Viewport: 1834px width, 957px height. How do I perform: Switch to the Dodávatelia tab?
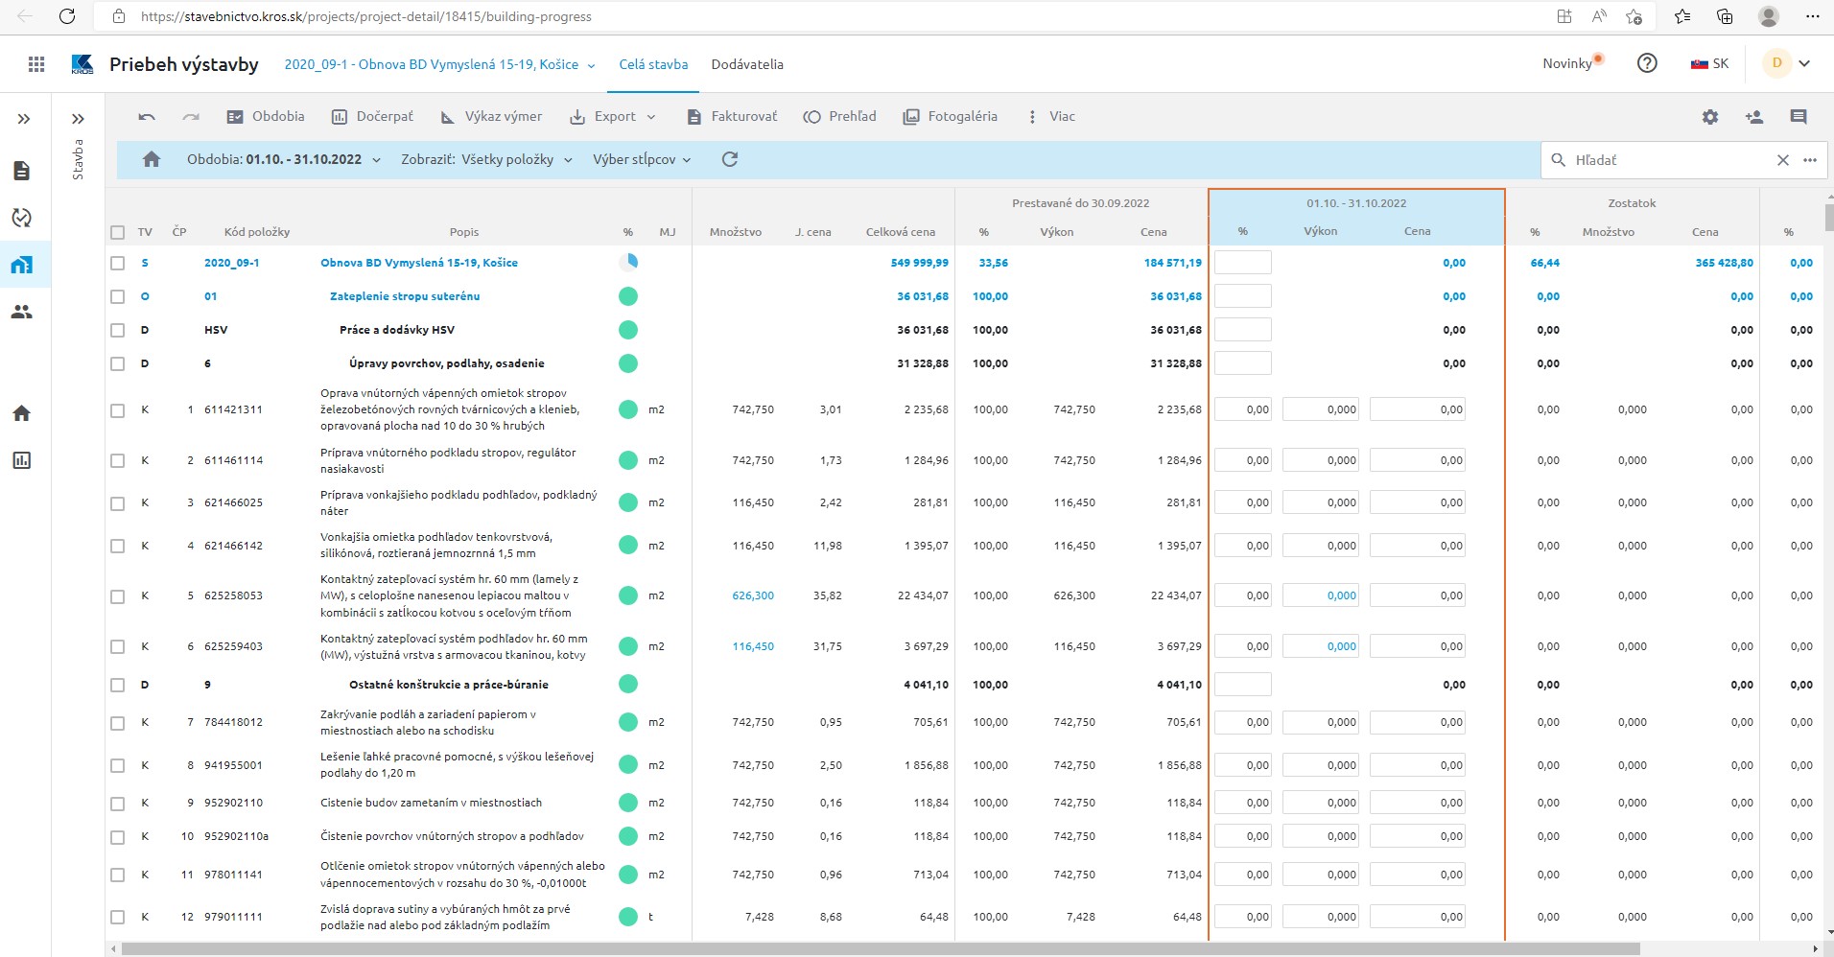pyautogui.click(x=746, y=64)
